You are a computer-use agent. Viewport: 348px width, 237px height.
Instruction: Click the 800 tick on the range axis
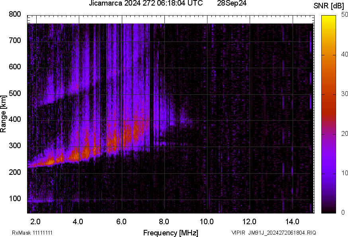pyautogui.click(x=15, y=14)
